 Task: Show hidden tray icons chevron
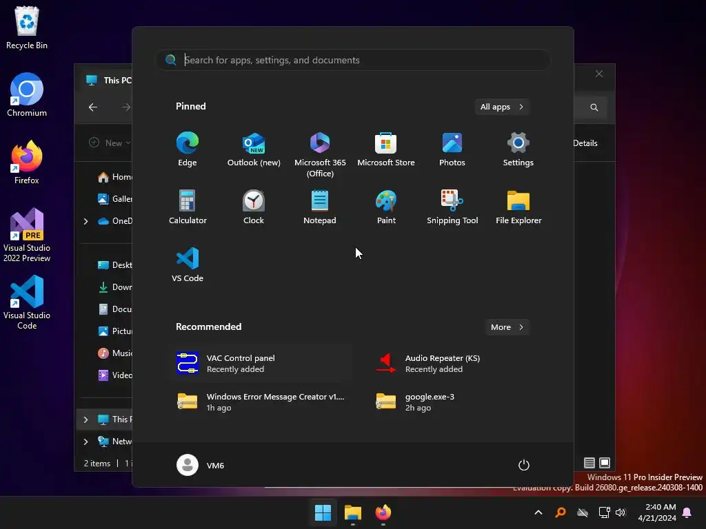(x=538, y=512)
